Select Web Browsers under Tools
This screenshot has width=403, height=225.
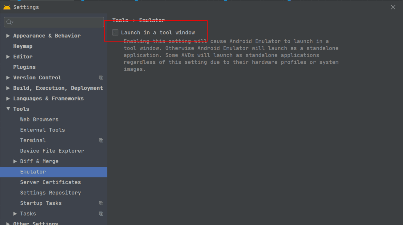pos(39,119)
